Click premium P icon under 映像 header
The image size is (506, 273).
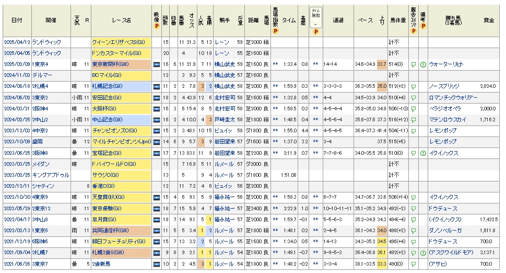click(x=157, y=26)
